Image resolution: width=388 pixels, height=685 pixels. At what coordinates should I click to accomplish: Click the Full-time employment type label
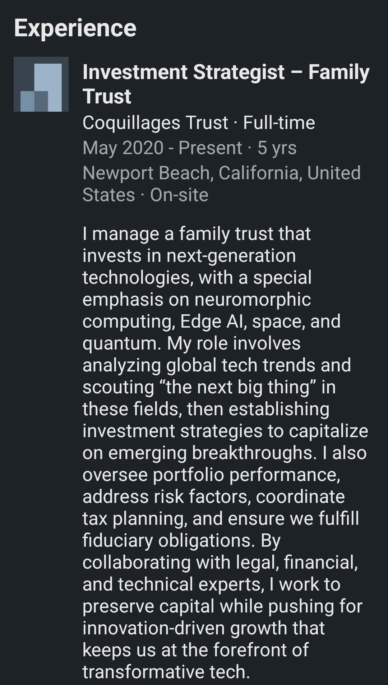click(279, 123)
